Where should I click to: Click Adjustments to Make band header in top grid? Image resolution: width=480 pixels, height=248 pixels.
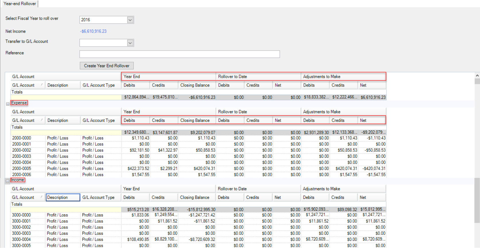(x=343, y=77)
